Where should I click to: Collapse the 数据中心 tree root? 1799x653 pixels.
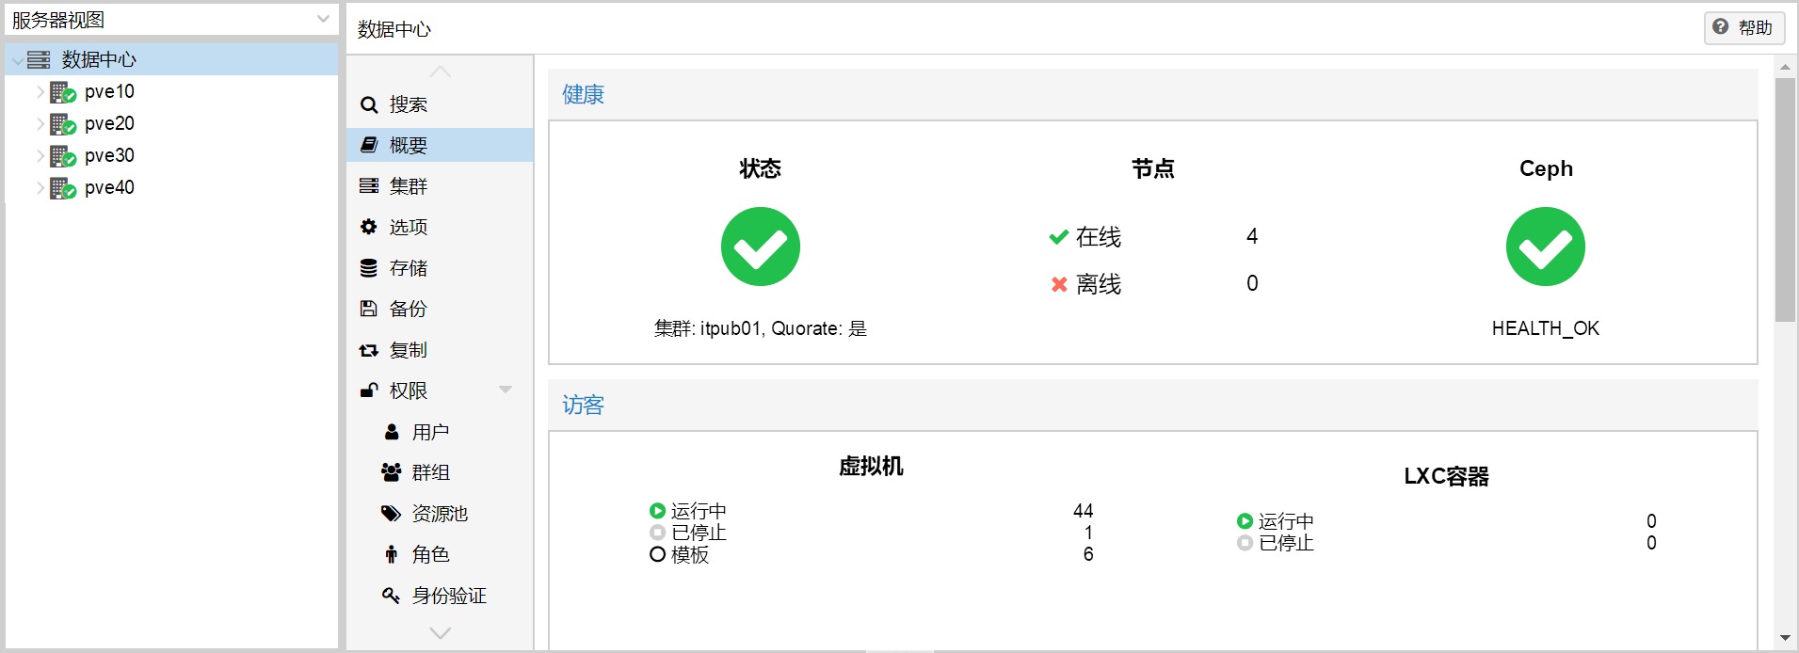pyautogui.click(x=17, y=60)
